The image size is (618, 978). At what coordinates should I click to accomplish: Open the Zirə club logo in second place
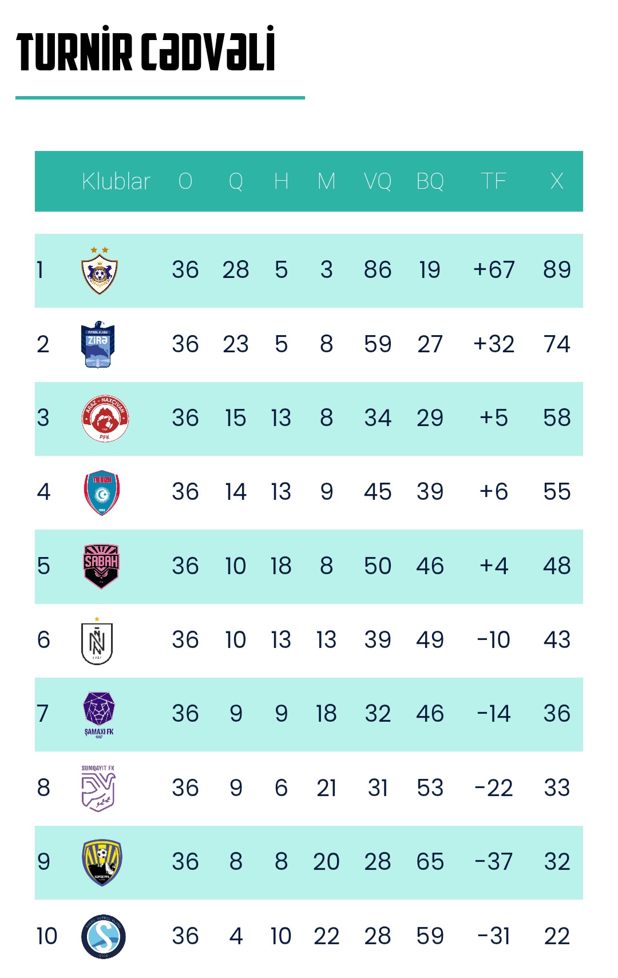click(98, 344)
